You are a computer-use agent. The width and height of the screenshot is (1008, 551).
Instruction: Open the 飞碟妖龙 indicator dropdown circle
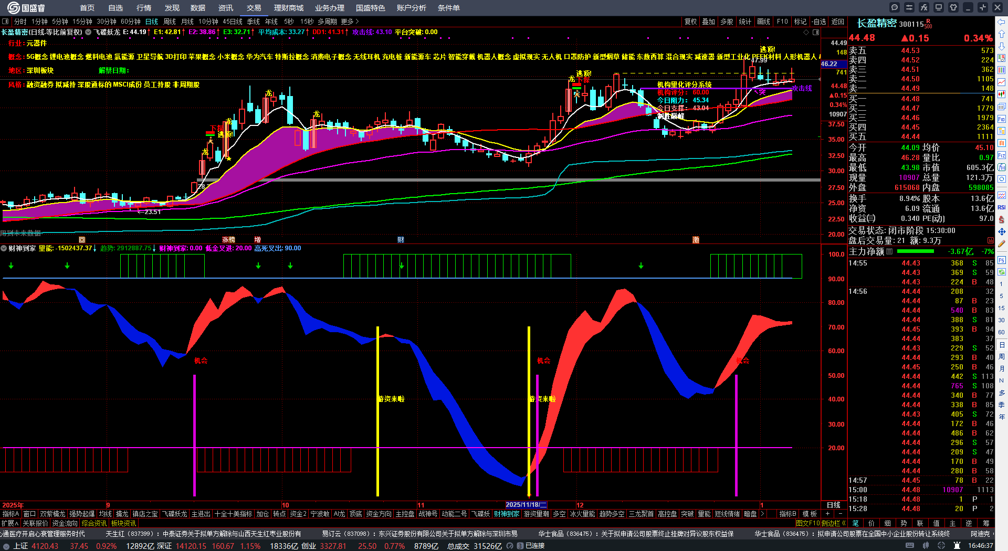[88, 32]
